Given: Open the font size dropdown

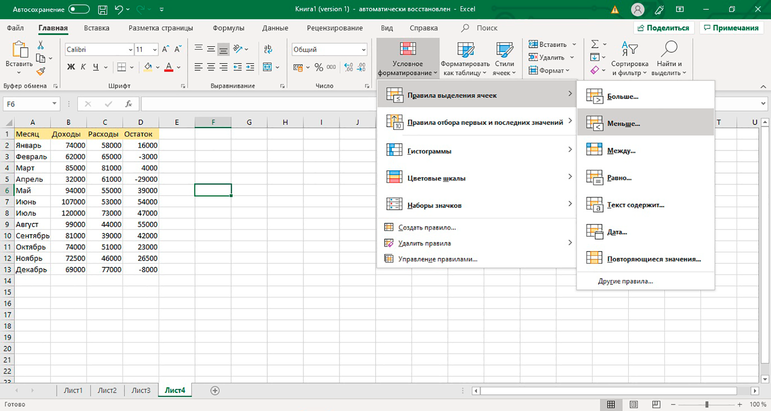Looking at the screenshot, I should pos(155,49).
